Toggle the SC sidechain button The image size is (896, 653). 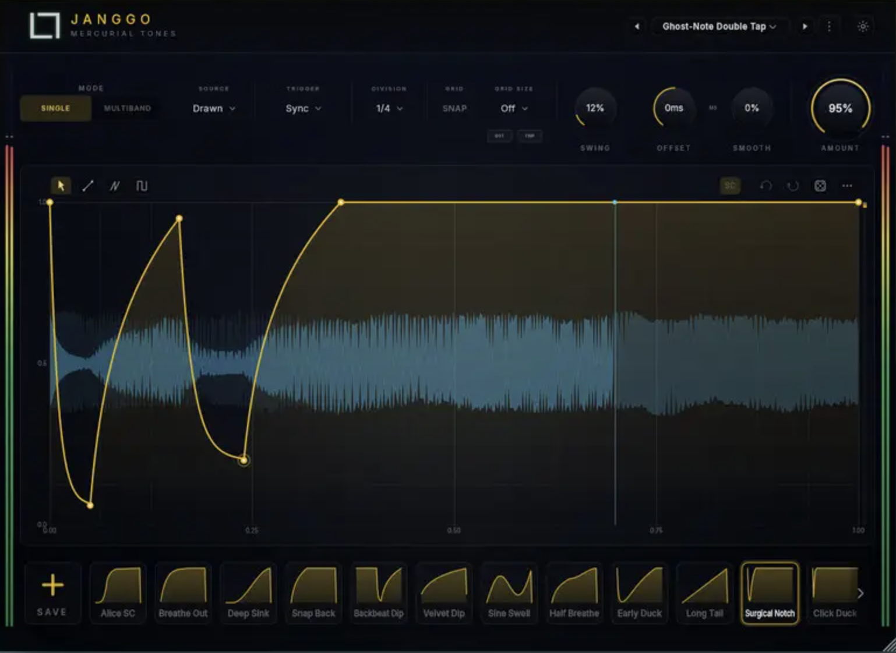coord(730,186)
